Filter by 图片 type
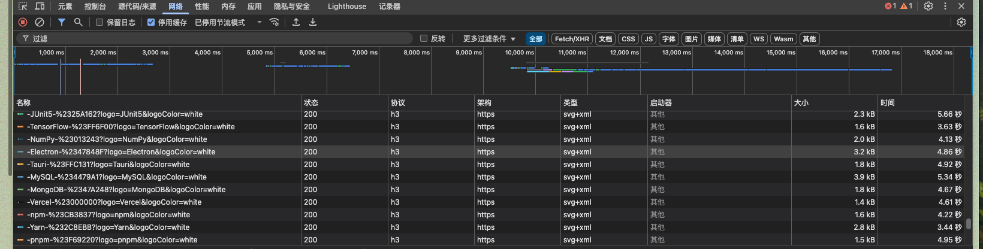 [692, 39]
